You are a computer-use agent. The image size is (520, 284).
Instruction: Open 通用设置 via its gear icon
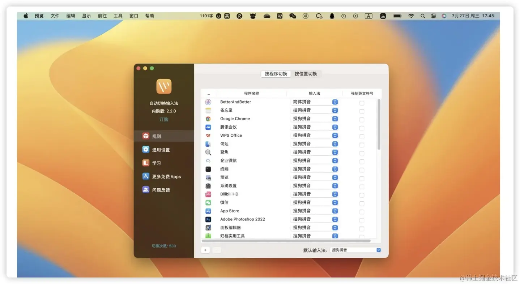point(146,150)
